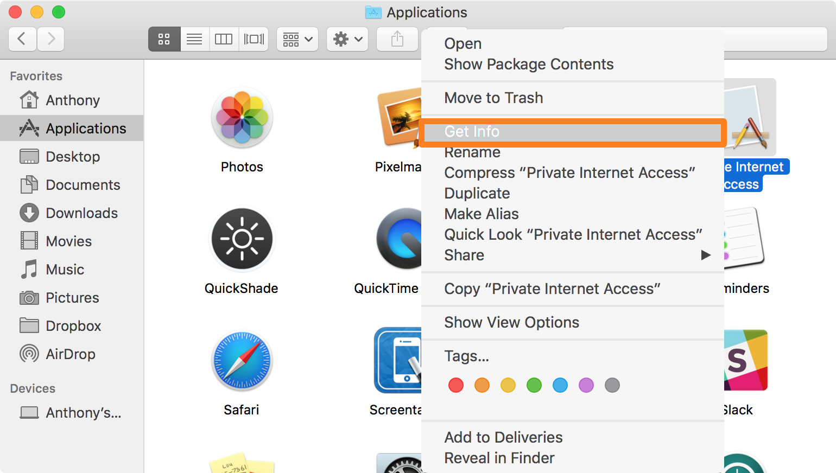Screen dimensions: 836x473
Task: Click the Share button in the toolbar
Action: pyautogui.click(x=397, y=39)
